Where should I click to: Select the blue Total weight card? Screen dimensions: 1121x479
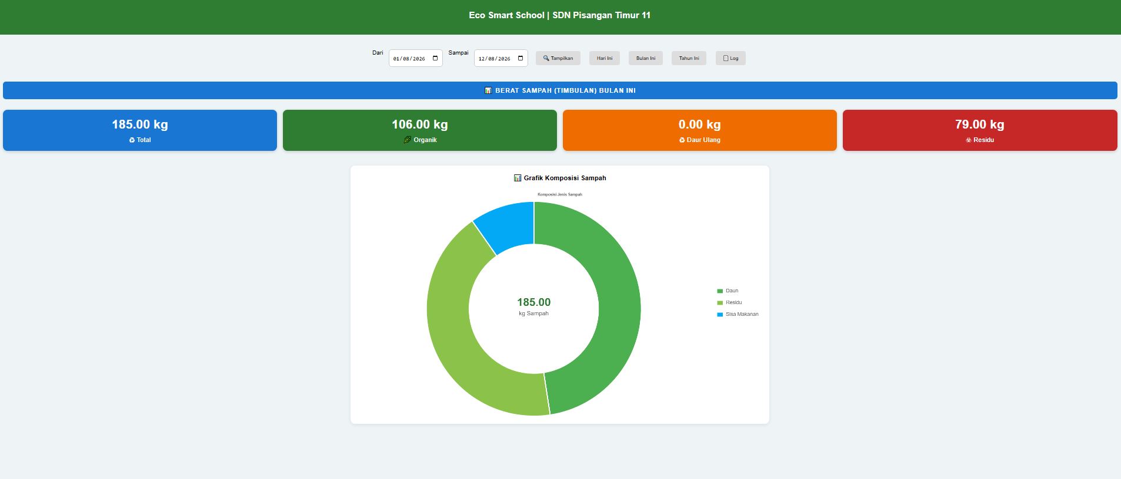point(140,130)
